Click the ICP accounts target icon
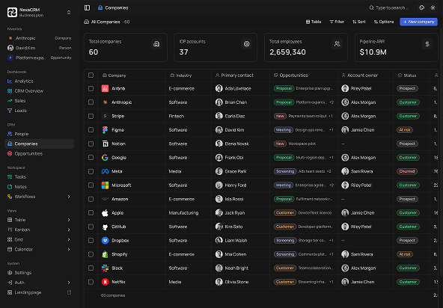Screen dimensions: 443x308 (247, 44)
